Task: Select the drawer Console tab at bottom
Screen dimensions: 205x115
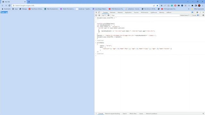Action: tap(101, 114)
